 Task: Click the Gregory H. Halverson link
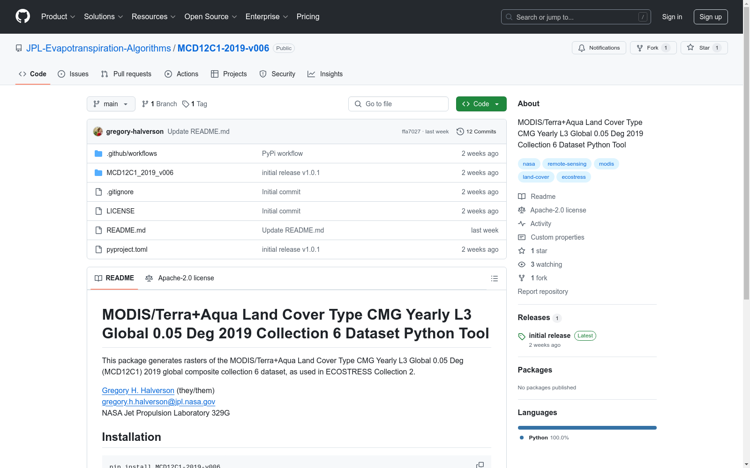point(138,390)
